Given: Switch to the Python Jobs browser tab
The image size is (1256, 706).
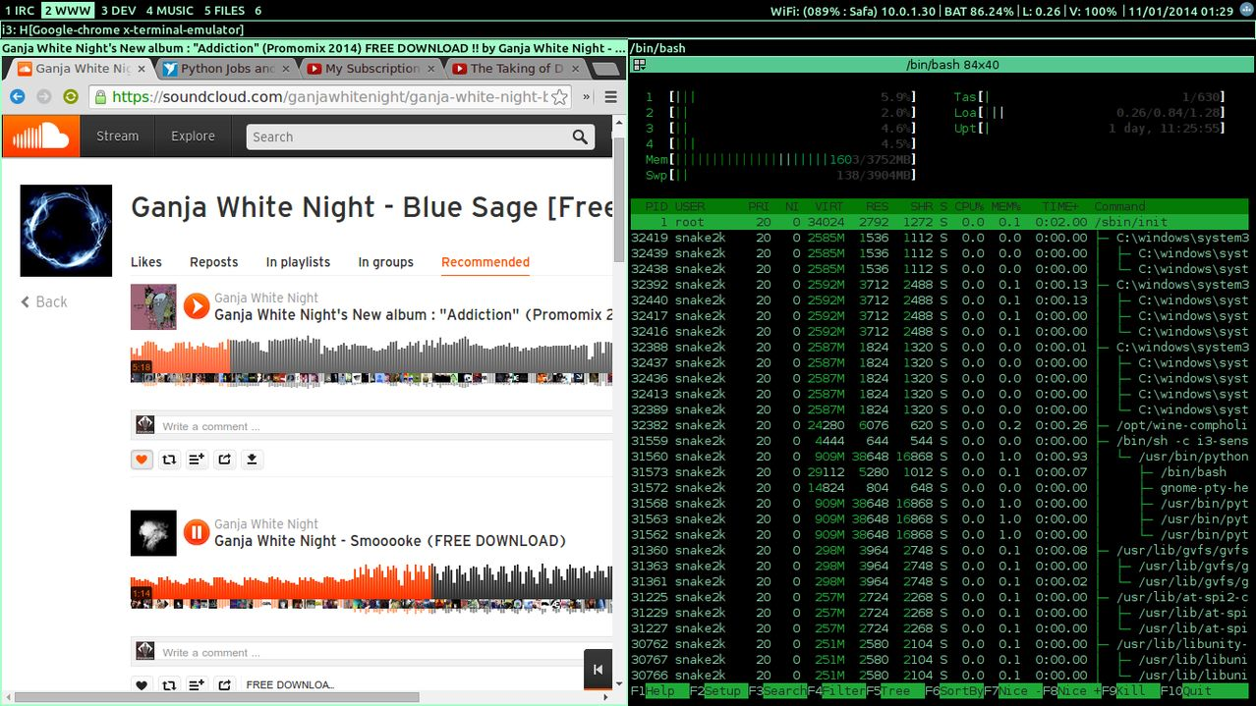Looking at the screenshot, I should pyautogui.click(x=226, y=69).
